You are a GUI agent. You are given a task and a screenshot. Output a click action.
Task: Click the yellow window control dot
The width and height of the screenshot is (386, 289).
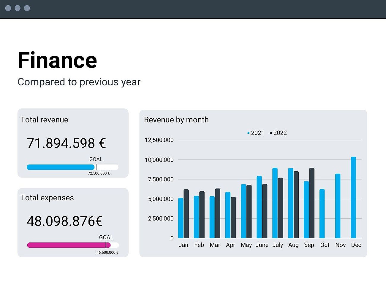(17, 8)
